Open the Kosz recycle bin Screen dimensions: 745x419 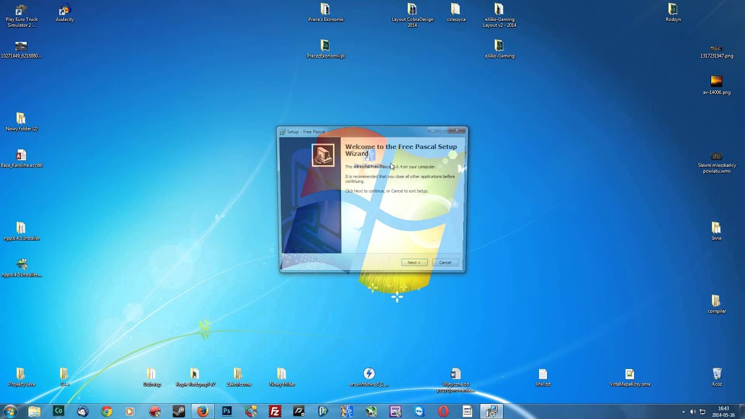point(716,378)
